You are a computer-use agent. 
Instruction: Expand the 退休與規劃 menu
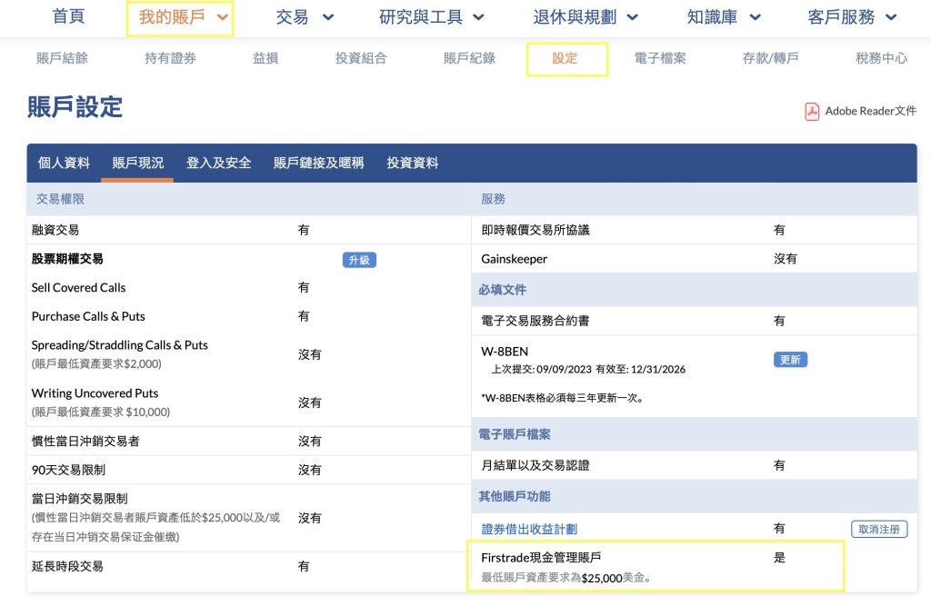point(586,17)
